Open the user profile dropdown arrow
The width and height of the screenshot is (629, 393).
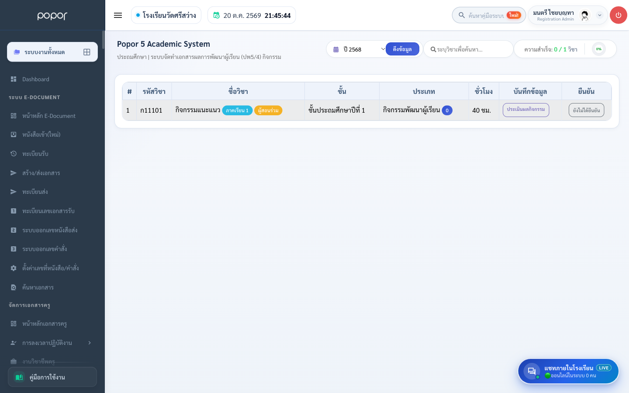coord(600,15)
